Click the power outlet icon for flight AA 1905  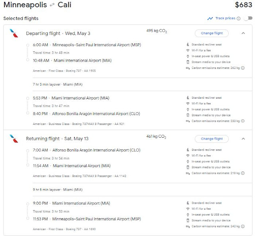pyautogui.click(x=188, y=56)
